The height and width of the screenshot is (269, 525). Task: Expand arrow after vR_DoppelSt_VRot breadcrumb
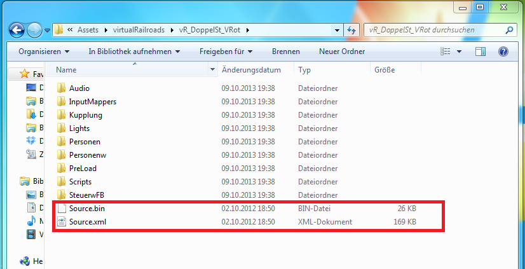248,30
